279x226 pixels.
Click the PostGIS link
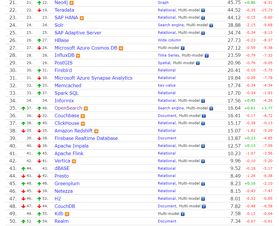coord(63,63)
